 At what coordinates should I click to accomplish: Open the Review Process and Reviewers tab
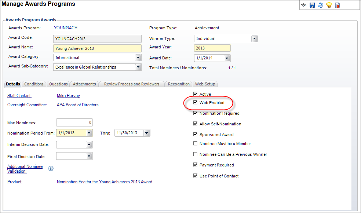tap(132, 84)
